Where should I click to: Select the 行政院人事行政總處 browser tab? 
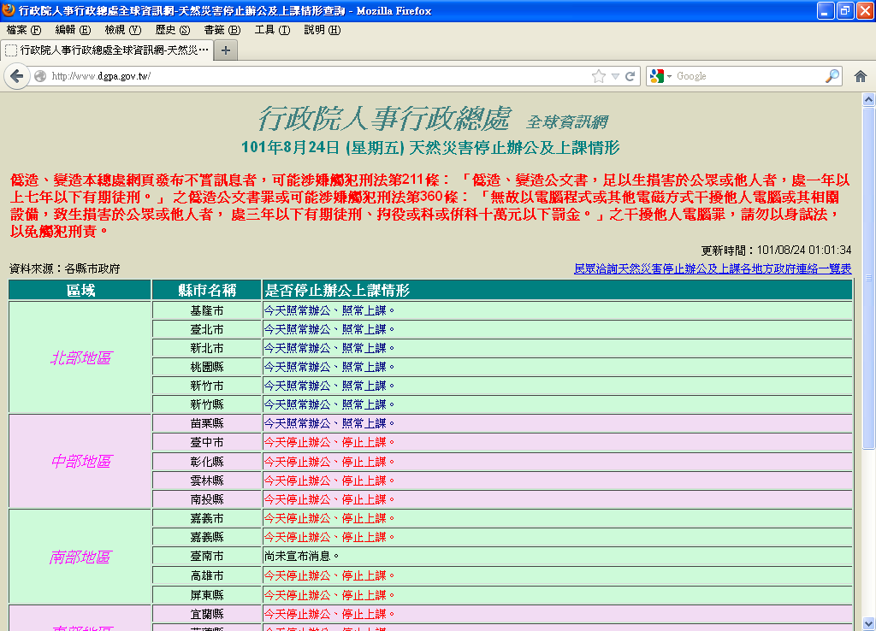point(107,50)
